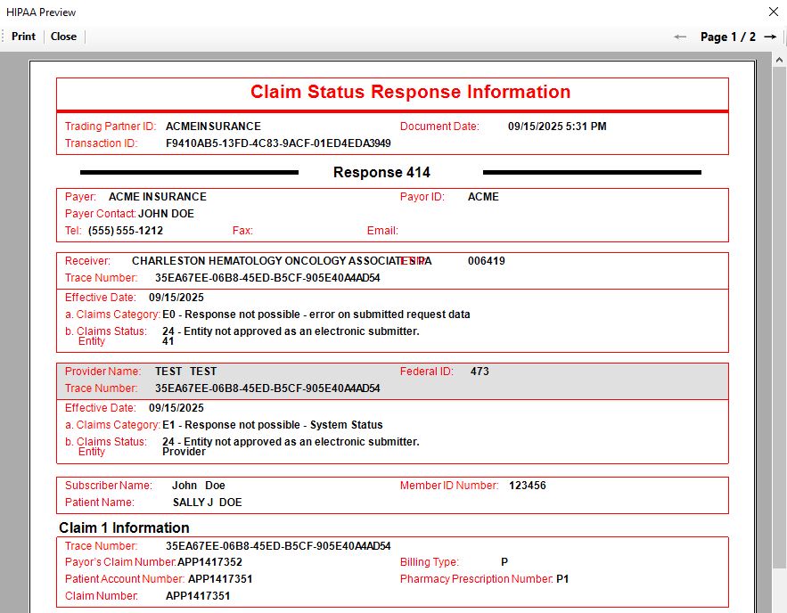Click the Print button in the toolbar

(23, 37)
